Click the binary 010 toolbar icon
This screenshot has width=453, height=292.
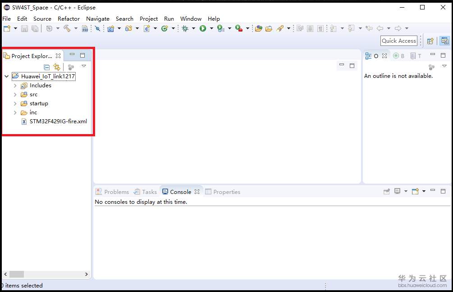[x=85, y=28]
